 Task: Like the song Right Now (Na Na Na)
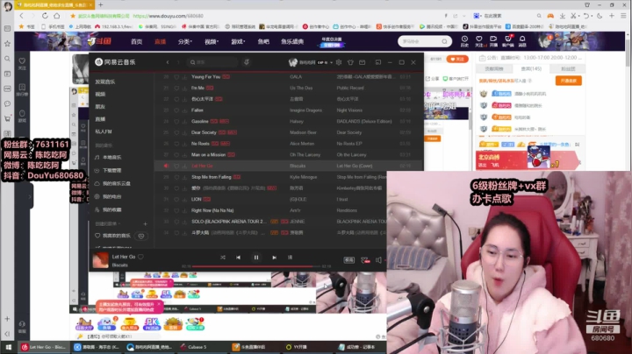176,210
